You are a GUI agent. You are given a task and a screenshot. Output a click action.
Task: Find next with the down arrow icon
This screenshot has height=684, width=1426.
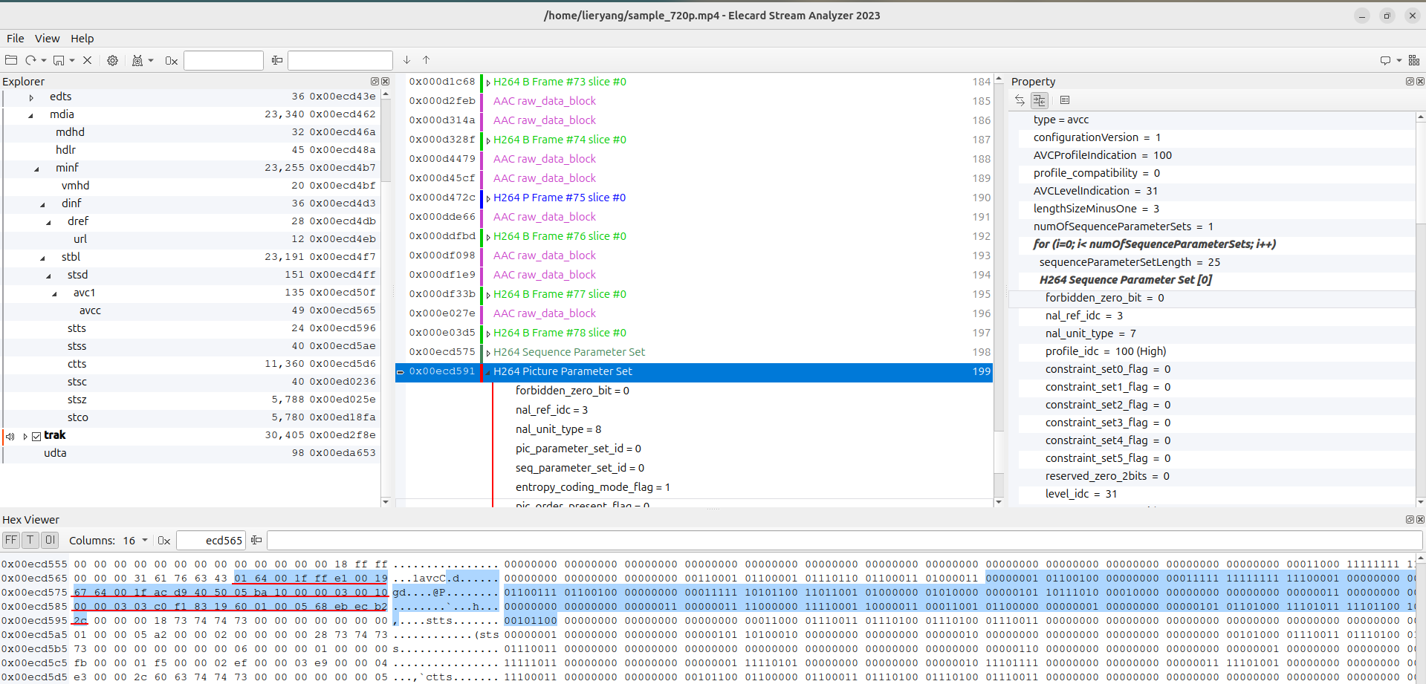pos(406,60)
